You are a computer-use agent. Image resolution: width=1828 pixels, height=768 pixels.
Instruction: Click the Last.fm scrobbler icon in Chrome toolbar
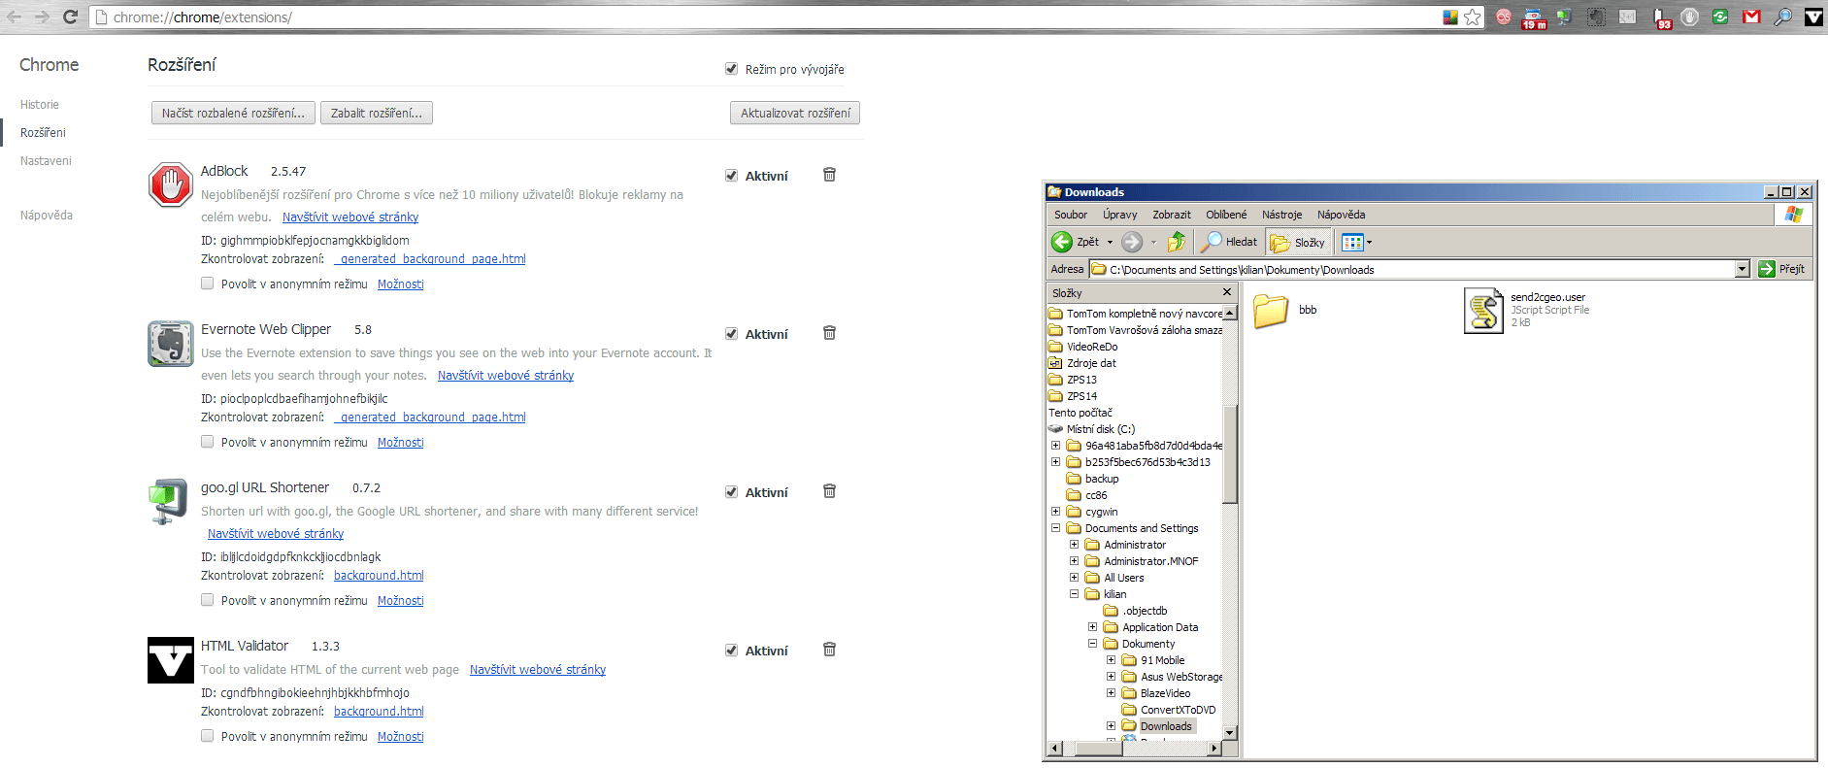(x=1504, y=17)
